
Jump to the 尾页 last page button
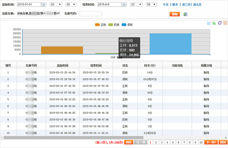pos(223,142)
